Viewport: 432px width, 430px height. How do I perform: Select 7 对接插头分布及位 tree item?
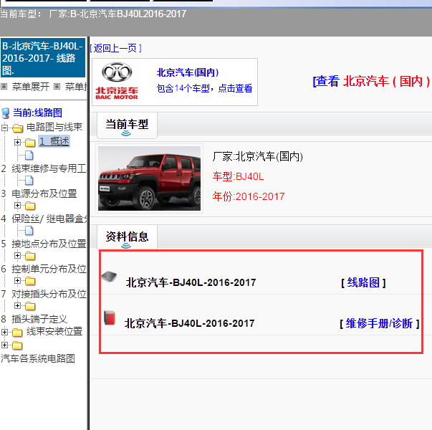(x=44, y=294)
